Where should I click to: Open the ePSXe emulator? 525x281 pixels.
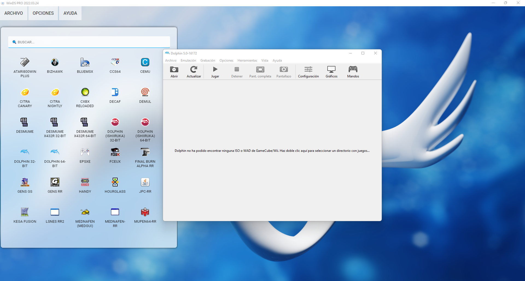pos(85,156)
